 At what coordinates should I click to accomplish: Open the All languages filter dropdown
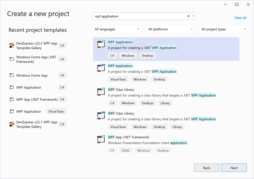point(116,29)
